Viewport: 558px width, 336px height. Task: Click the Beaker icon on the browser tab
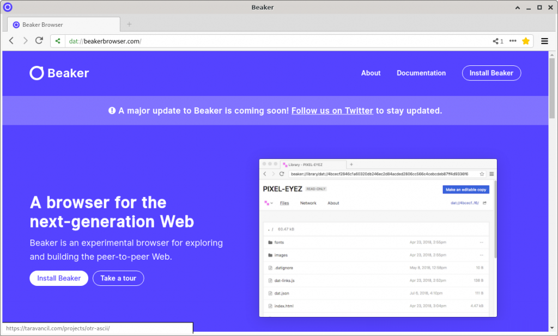pyautogui.click(x=16, y=25)
